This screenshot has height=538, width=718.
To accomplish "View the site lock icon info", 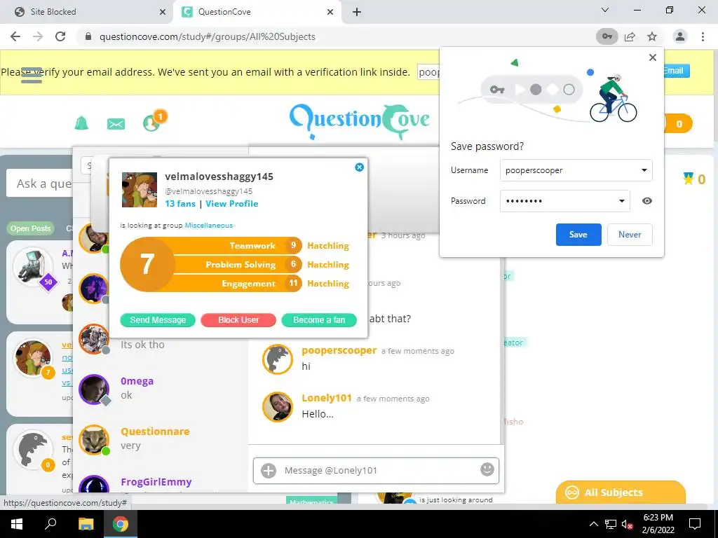I will click(88, 36).
